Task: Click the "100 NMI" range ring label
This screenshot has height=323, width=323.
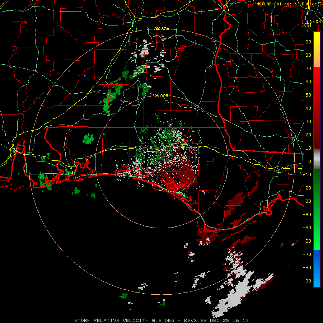Action: point(161,29)
